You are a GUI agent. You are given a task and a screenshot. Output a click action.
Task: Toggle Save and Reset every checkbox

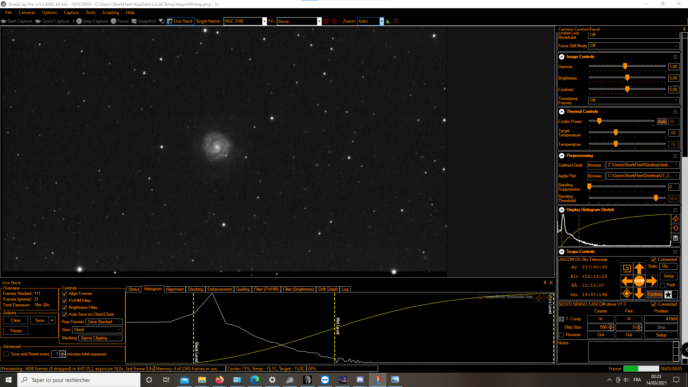point(6,354)
